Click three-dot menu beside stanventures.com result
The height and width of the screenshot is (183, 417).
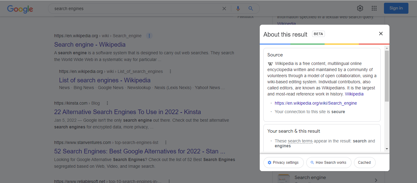coord(166,142)
